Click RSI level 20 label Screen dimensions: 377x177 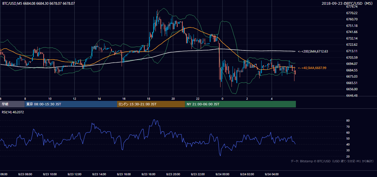pos(348,156)
